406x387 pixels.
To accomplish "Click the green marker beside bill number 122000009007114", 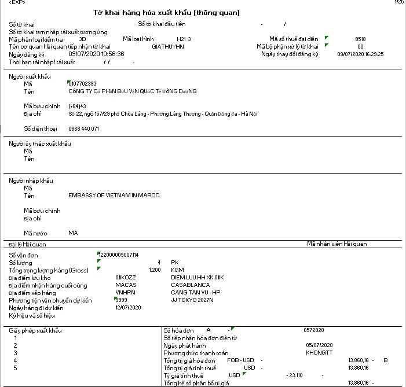I will (99, 253).
